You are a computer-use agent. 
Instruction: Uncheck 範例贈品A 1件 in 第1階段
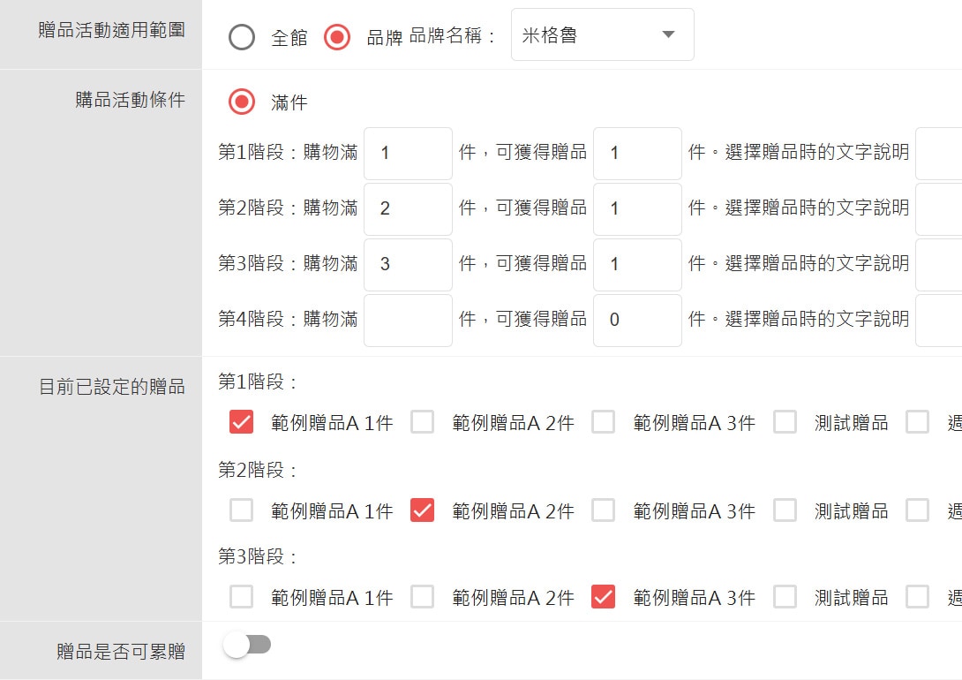[241, 422]
